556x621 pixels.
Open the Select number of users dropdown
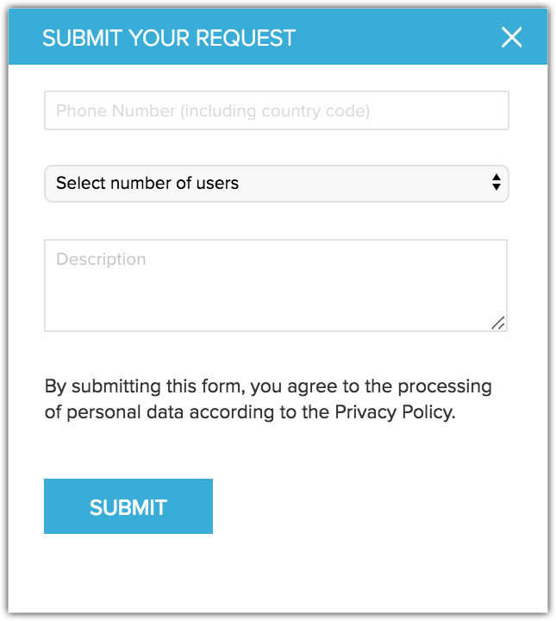point(276,183)
